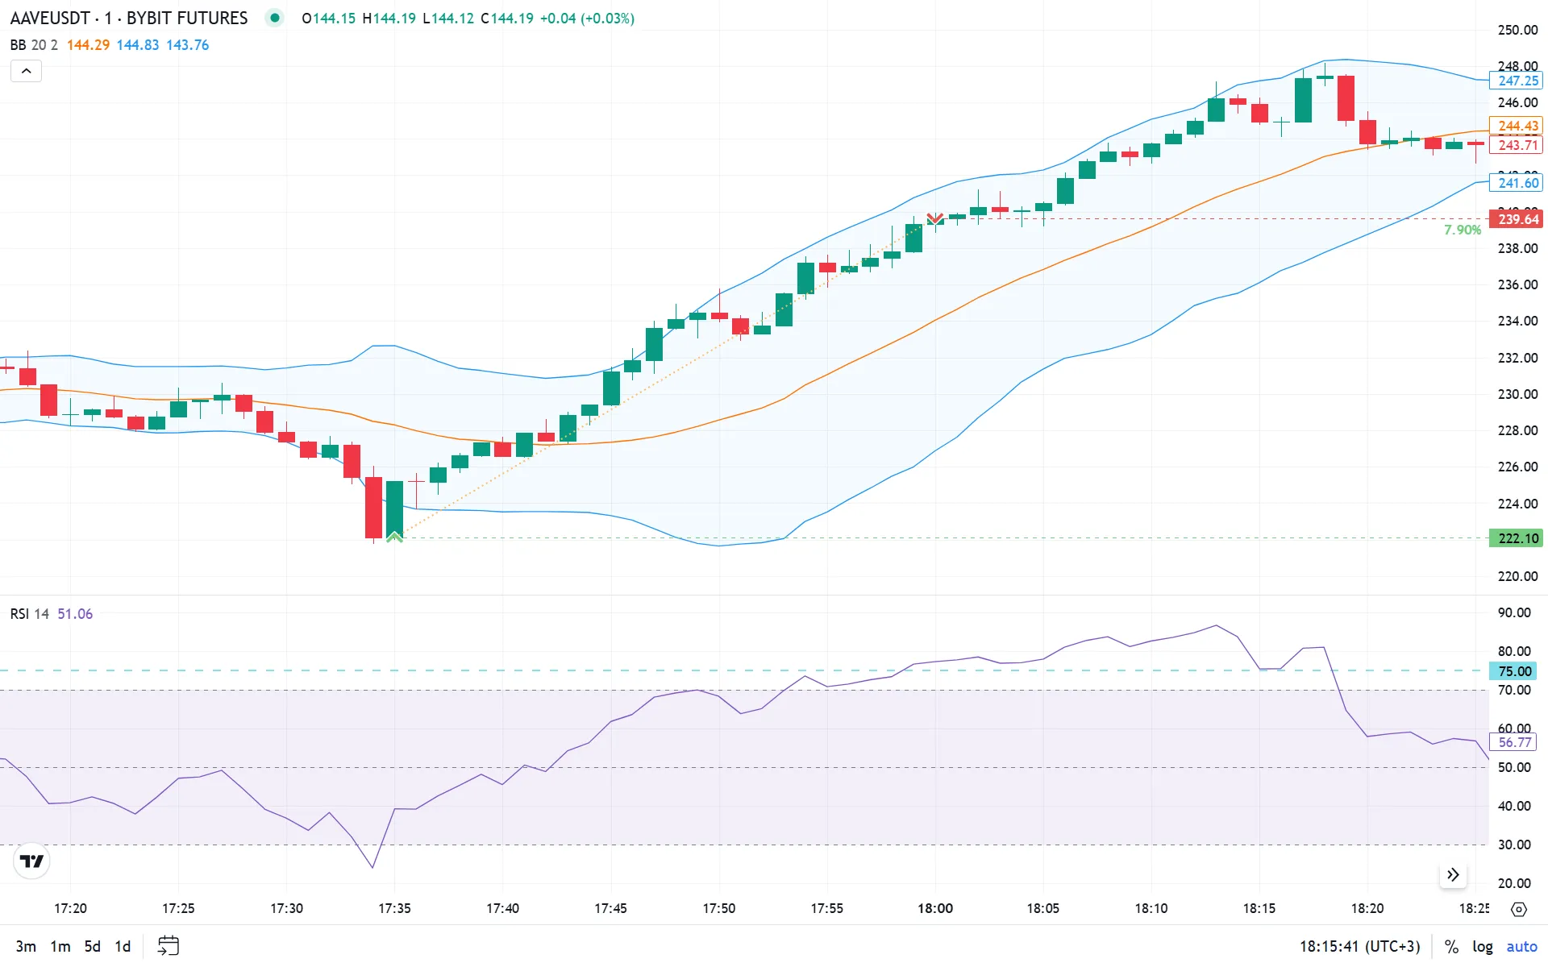This screenshot has height=967, width=1548.
Task: Toggle percent scale mode
Action: [x=1451, y=946]
